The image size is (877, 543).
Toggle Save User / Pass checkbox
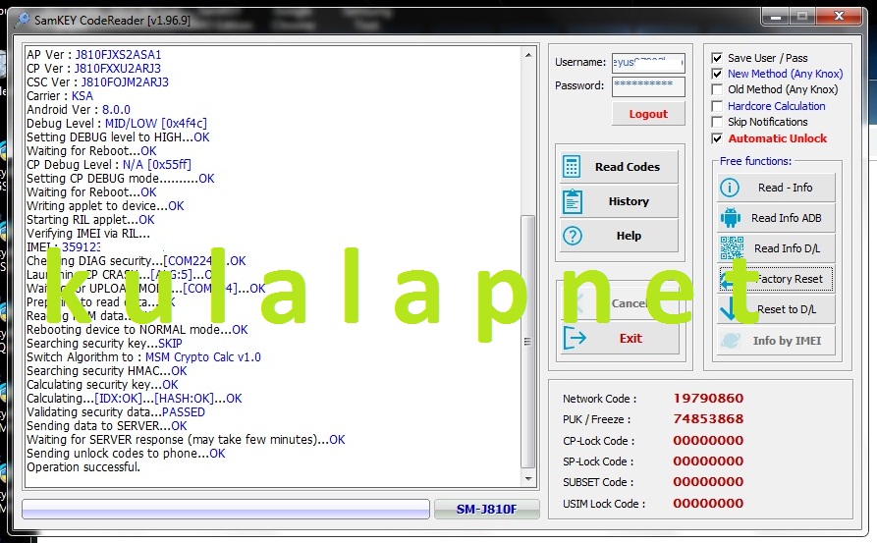(717, 58)
